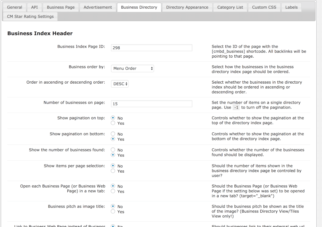Viewport: 322px width, 227px height.
Task: Expand the Business order by dropdown
Action: pyautogui.click(x=133, y=68)
